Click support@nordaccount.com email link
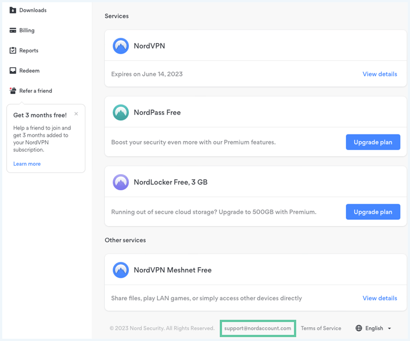 (x=258, y=328)
